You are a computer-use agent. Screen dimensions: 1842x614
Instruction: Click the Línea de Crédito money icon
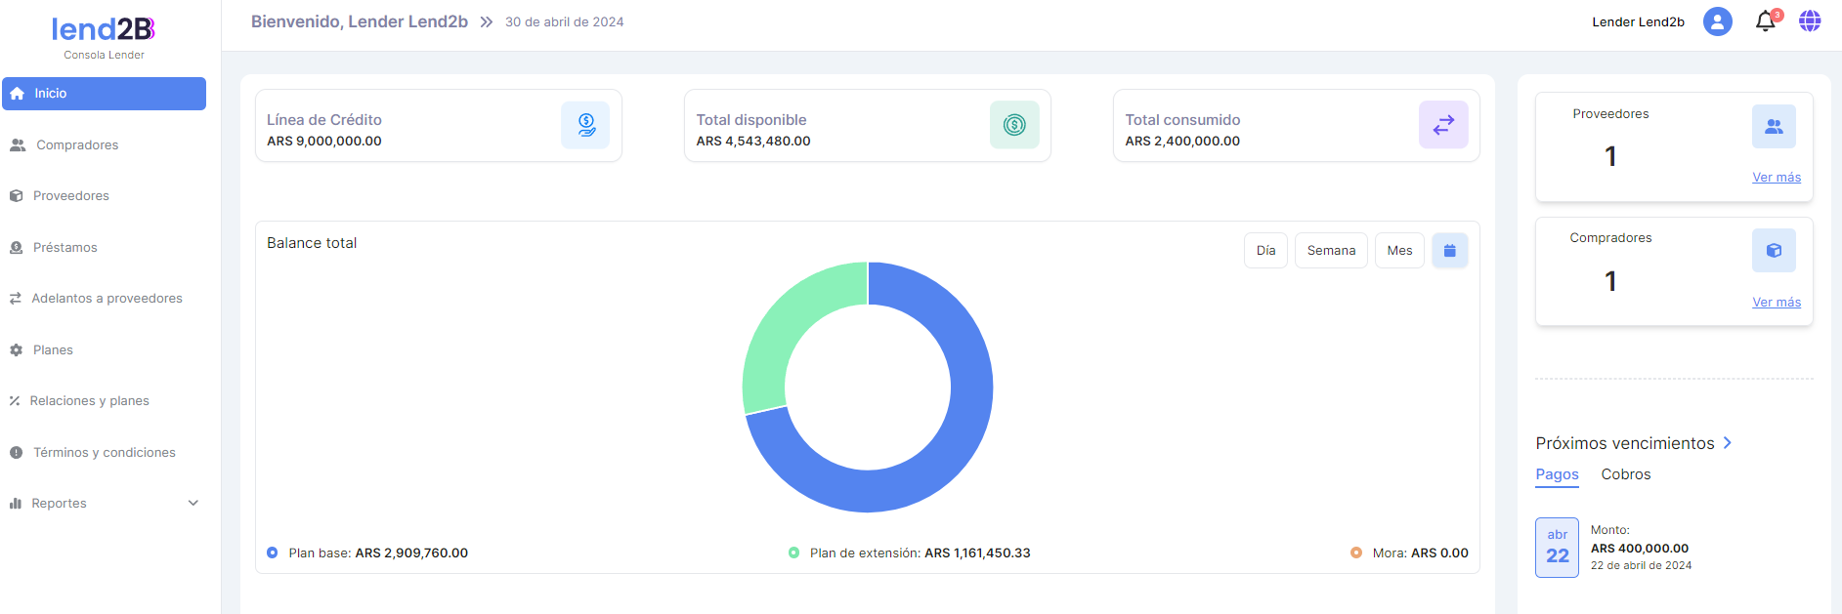pyautogui.click(x=585, y=125)
